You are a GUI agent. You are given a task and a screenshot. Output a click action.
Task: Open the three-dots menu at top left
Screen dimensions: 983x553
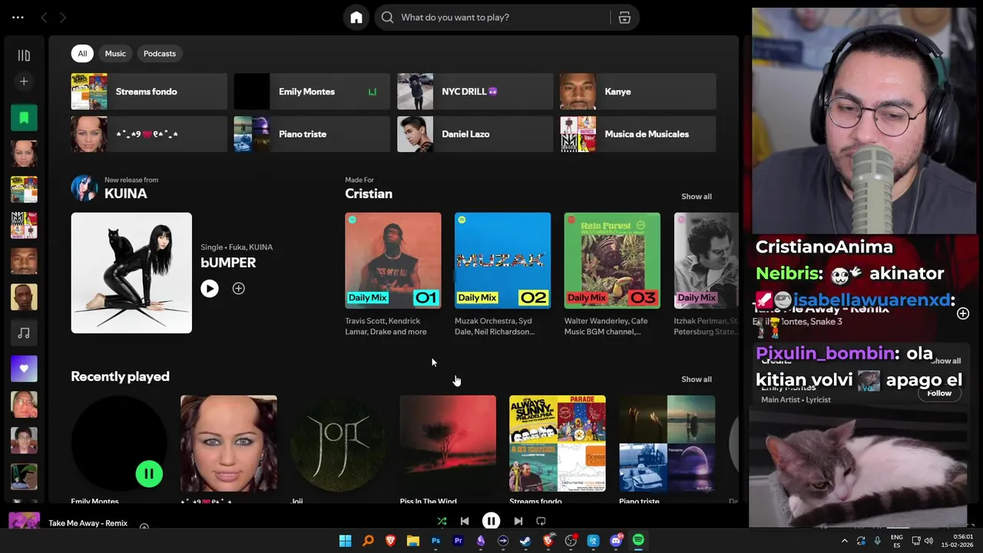click(18, 17)
